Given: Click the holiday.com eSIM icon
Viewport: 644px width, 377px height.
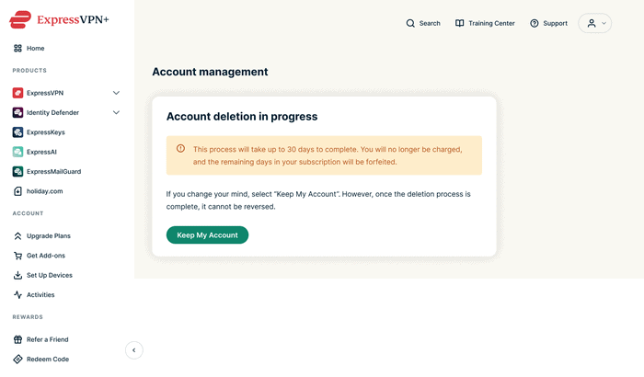Looking at the screenshot, I should [x=17, y=191].
